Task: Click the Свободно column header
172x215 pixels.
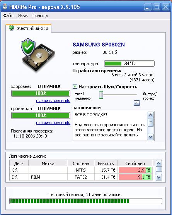Action: pos(135,163)
